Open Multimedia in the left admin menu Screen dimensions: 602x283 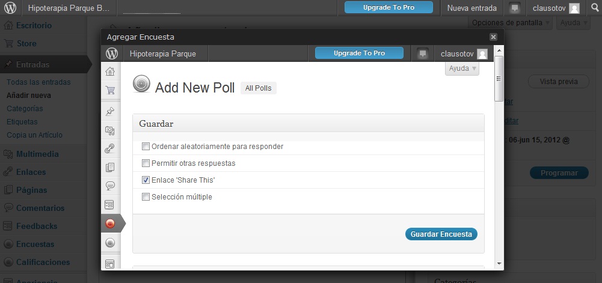(x=37, y=154)
